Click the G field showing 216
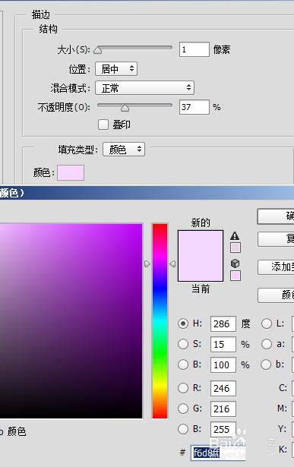294x467 pixels. click(223, 409)
